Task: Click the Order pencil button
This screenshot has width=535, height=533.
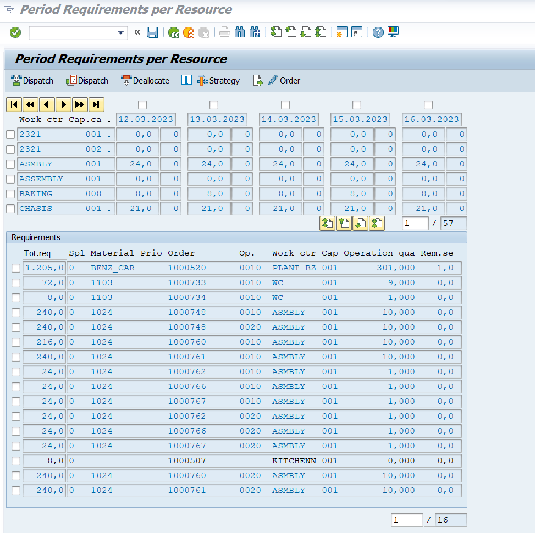Action: click(284, 80)
